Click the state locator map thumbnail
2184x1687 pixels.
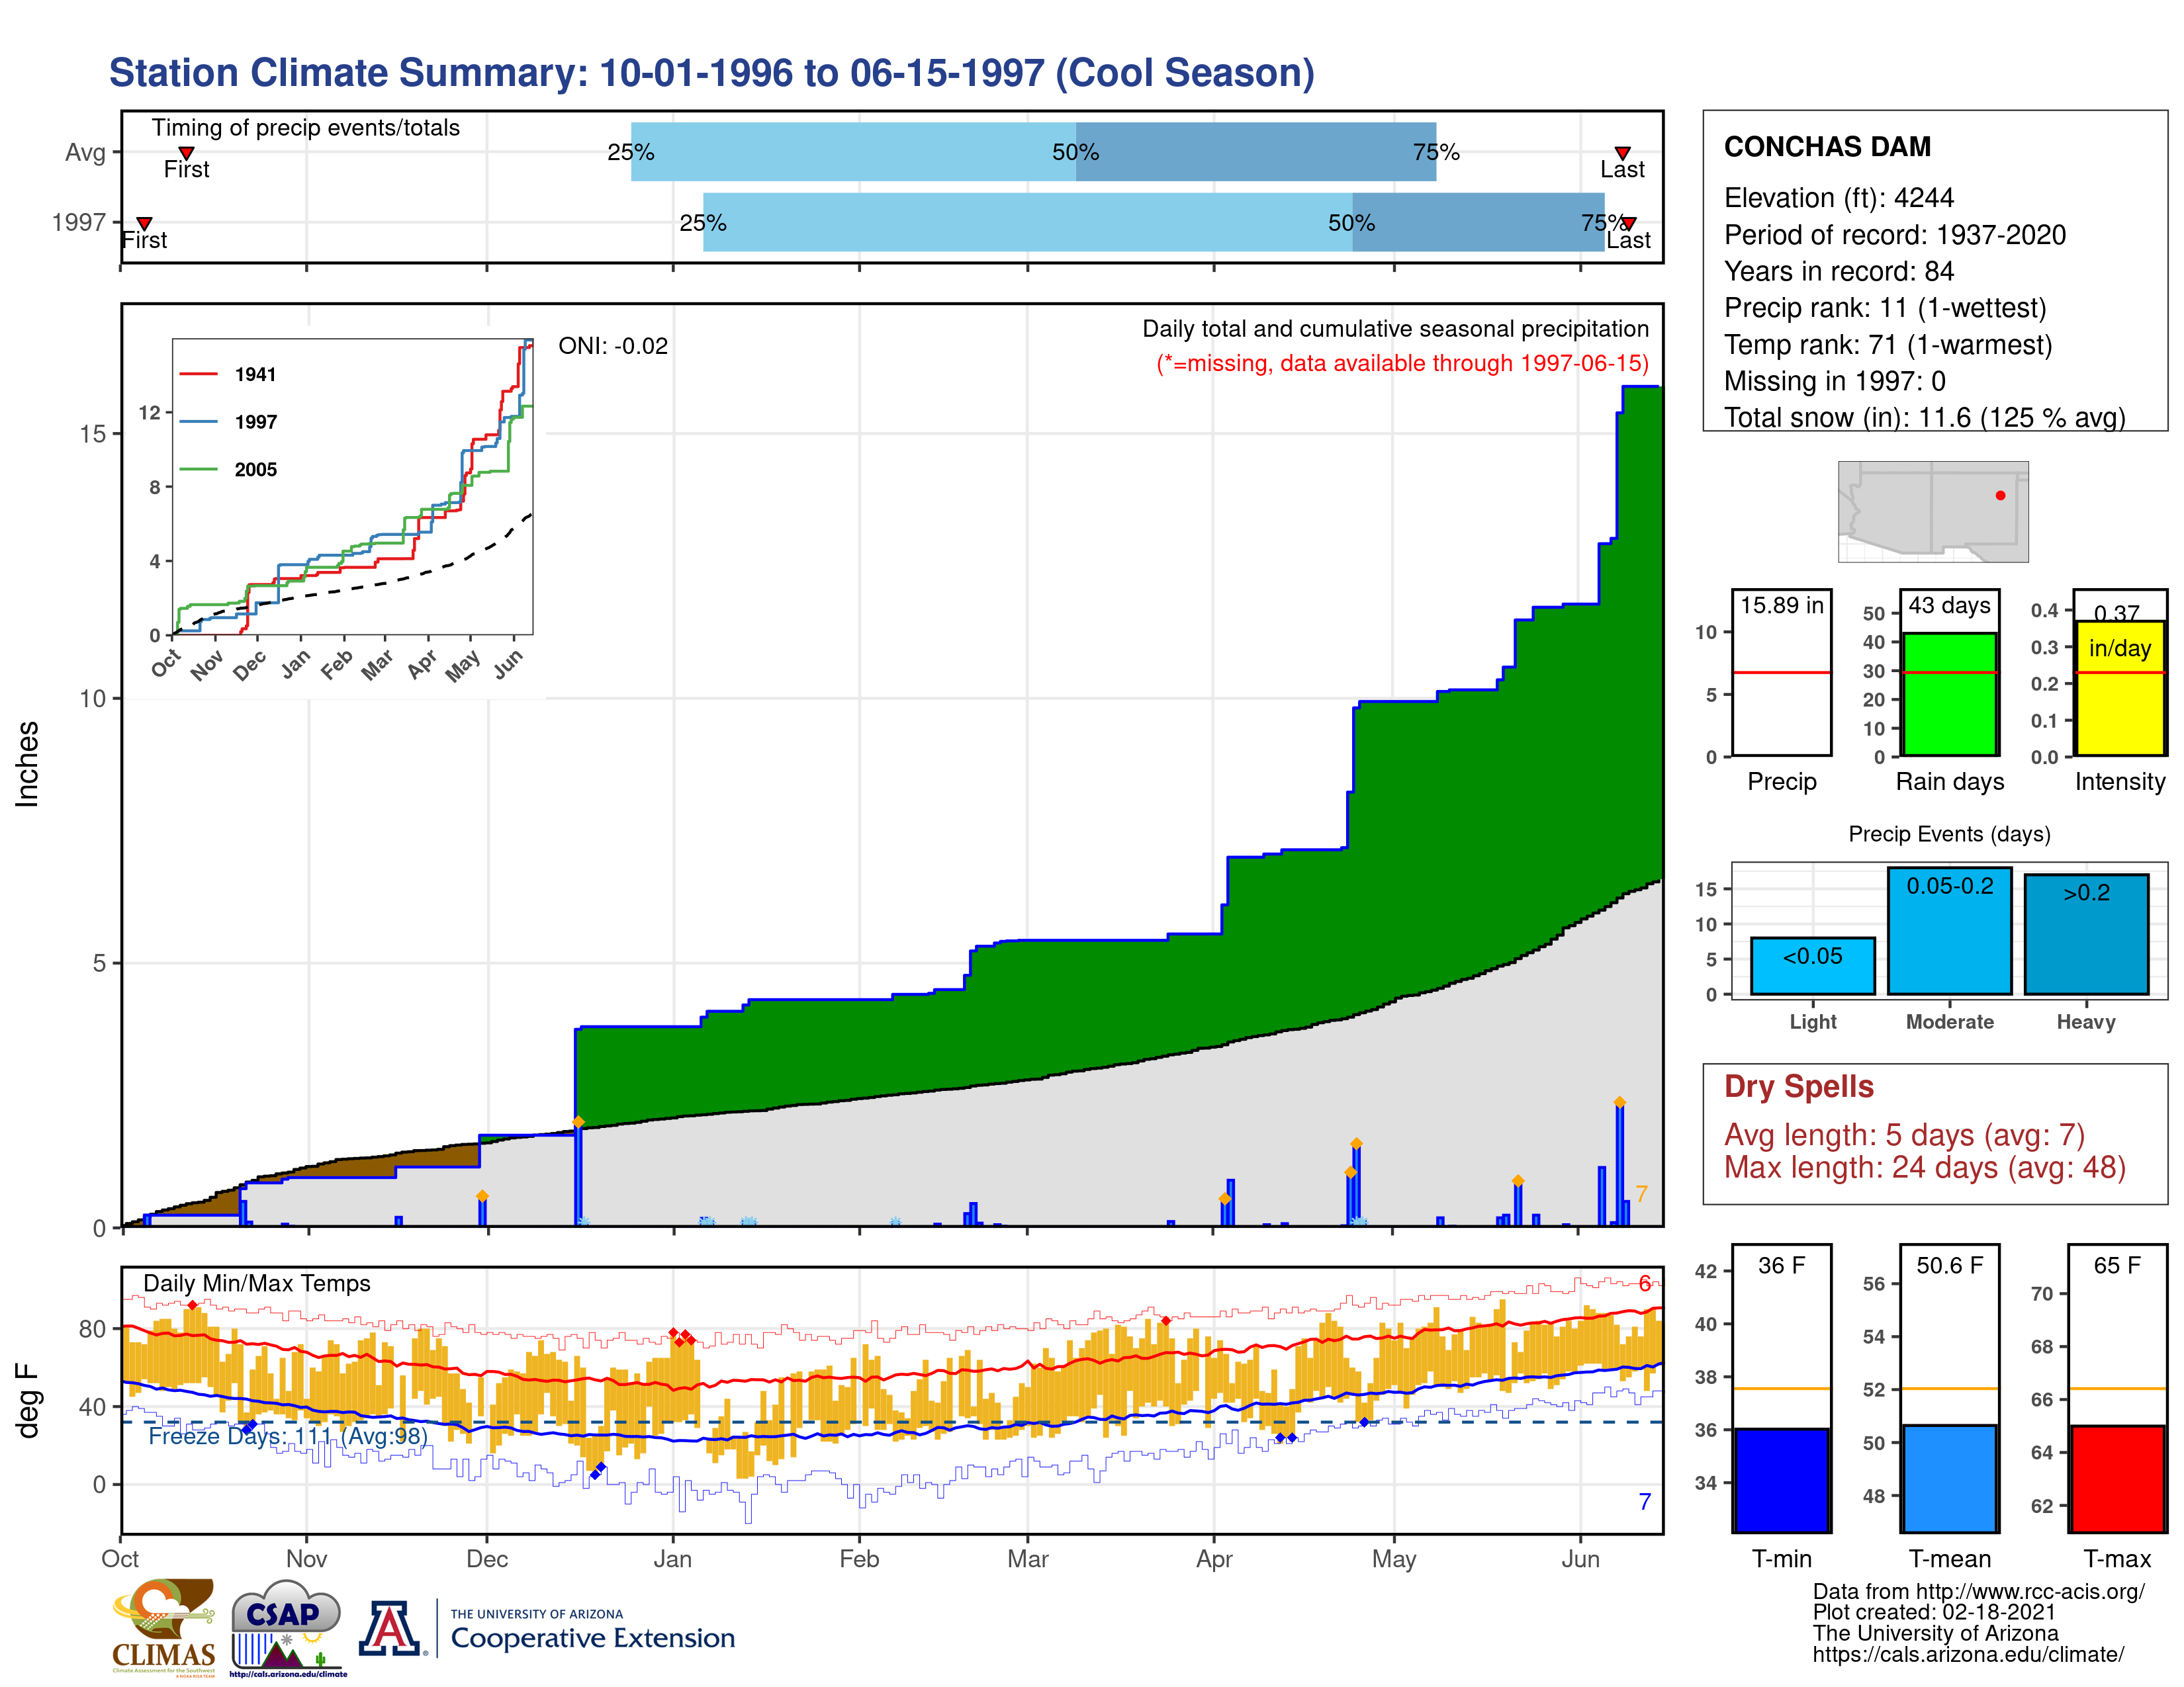1933,511
